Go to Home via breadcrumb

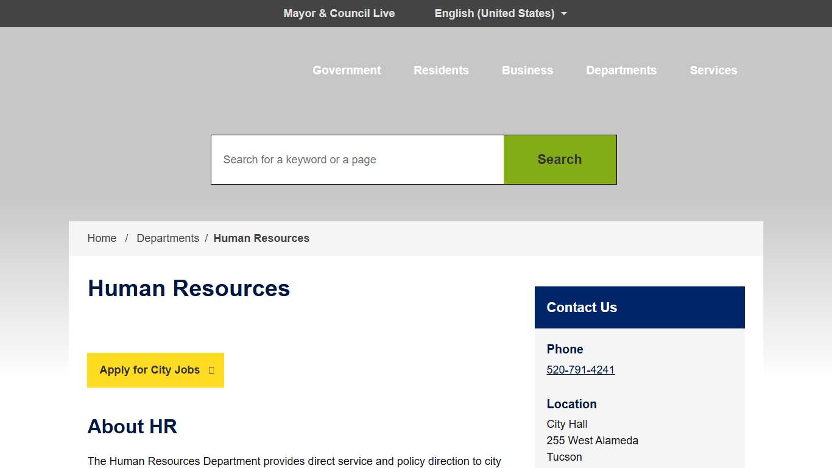coord(101,238)
